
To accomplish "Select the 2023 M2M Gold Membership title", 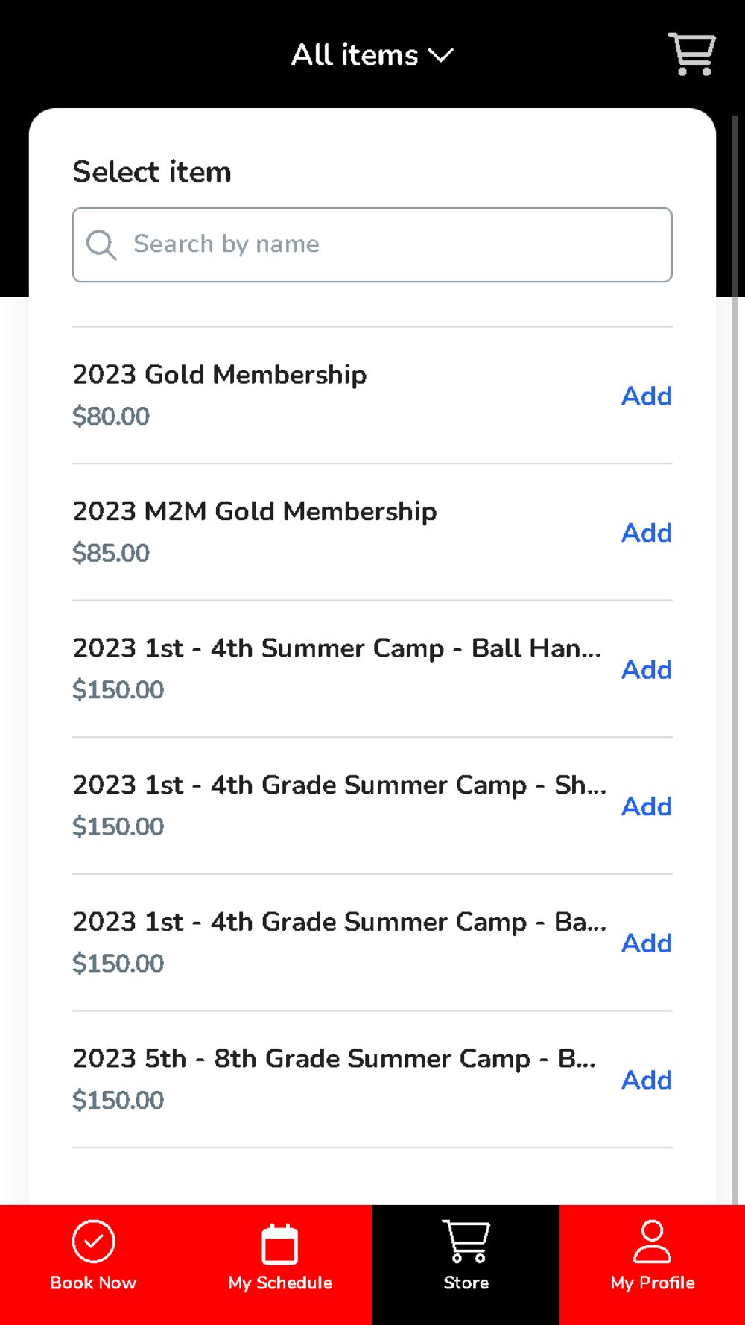I will tap(254, 512).
